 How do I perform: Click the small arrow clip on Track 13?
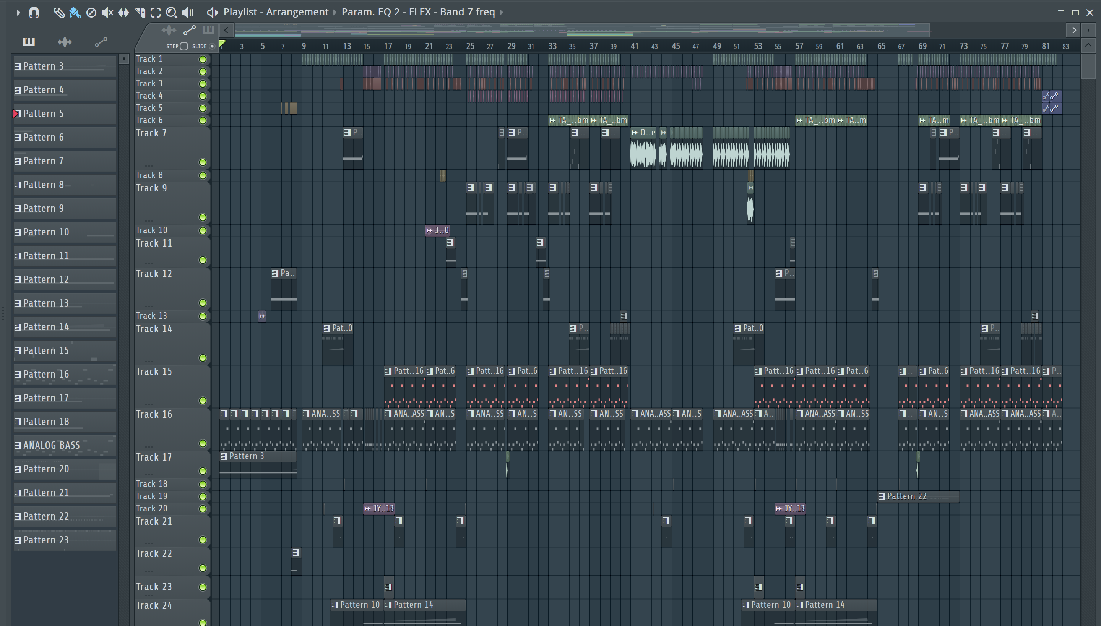coord(262,316)
